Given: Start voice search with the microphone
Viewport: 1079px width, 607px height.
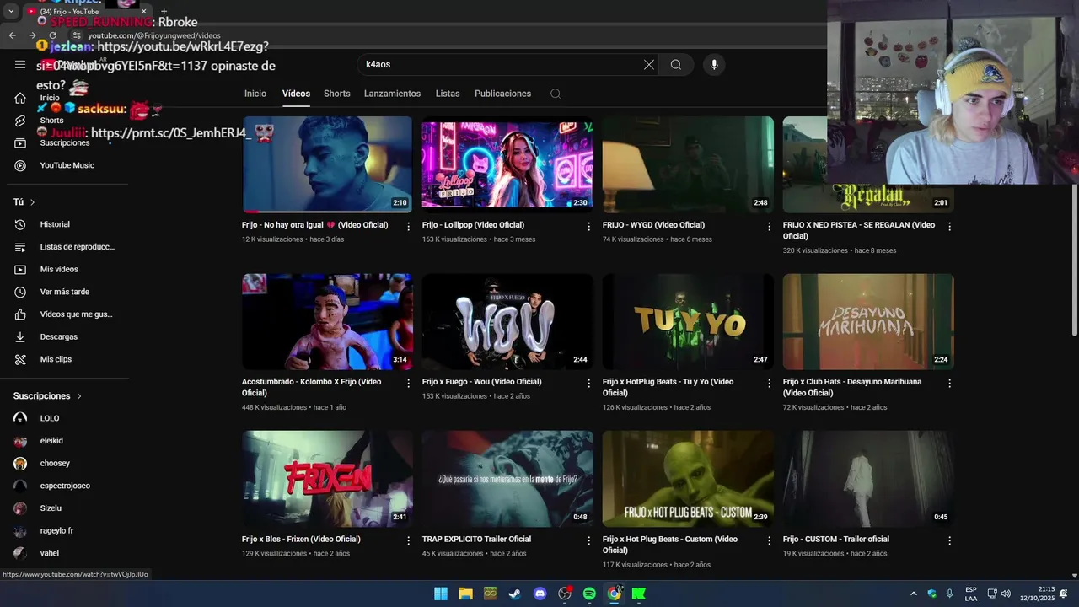Looking at the screenshot, I should tap(714, 64).
